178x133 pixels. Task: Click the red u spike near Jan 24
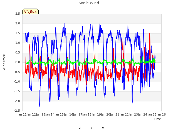[x=150, y=33]
